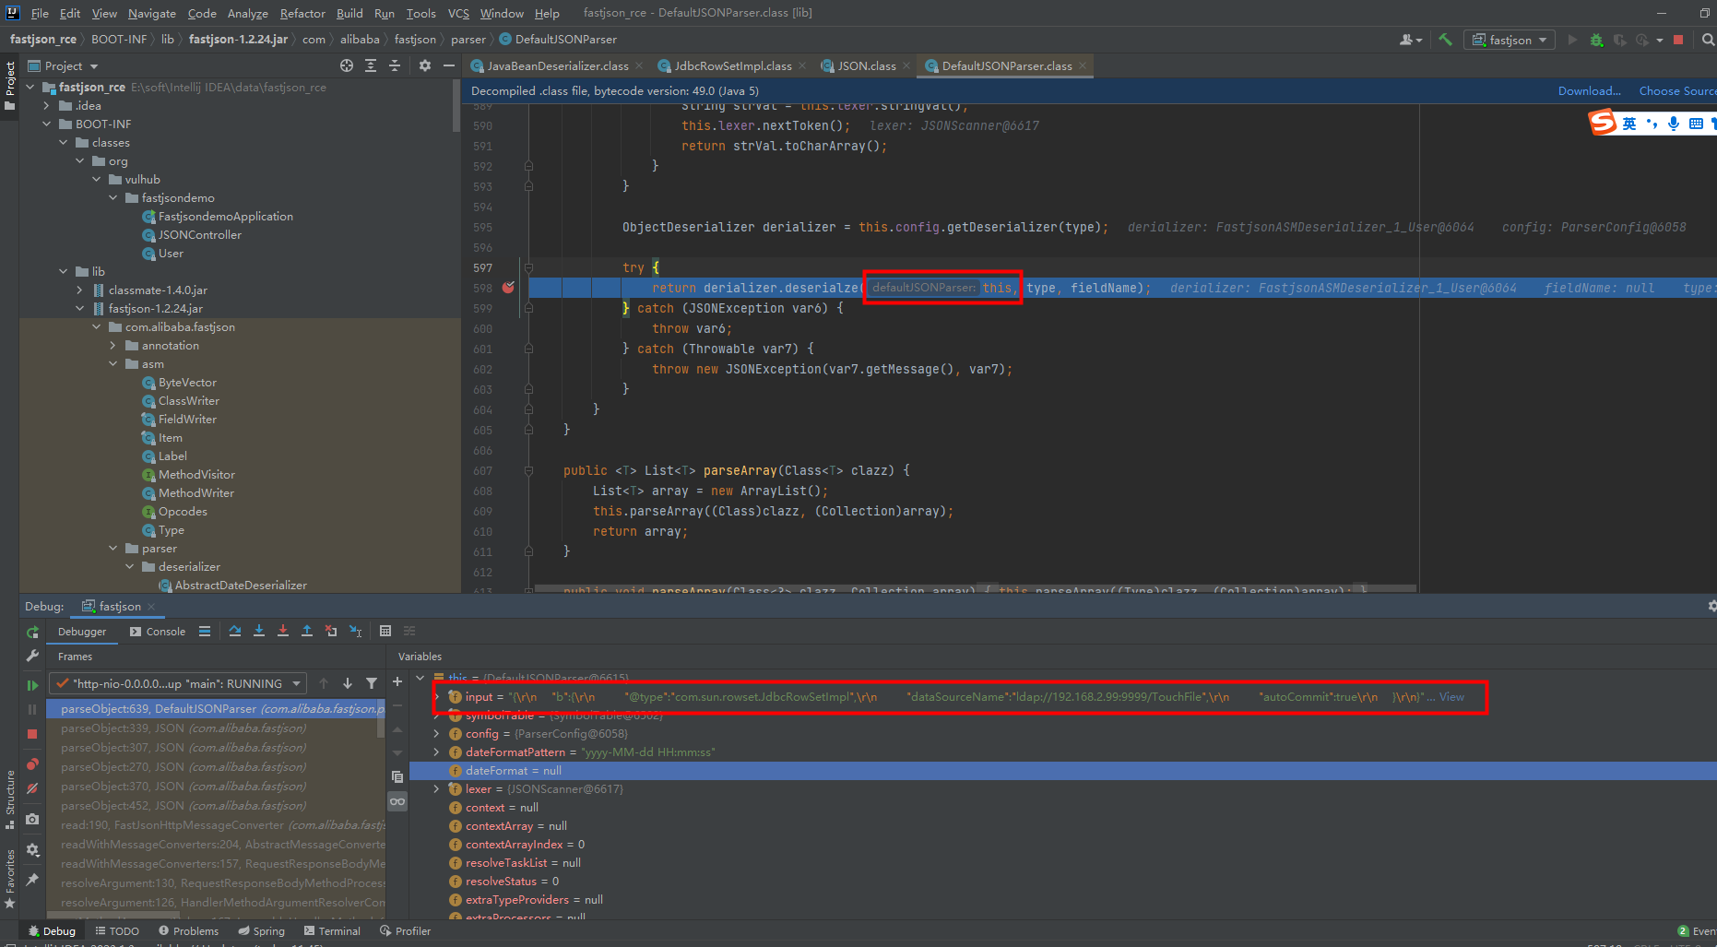
Task: Open the user account dropdown in the toolbar
Action: pos(1410,40)
